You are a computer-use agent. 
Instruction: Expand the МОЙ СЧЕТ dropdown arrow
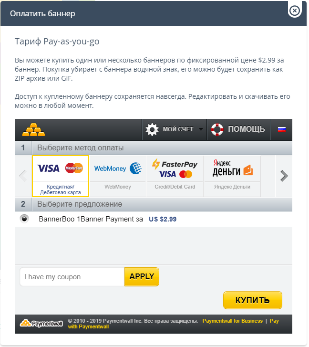point(201,129)
